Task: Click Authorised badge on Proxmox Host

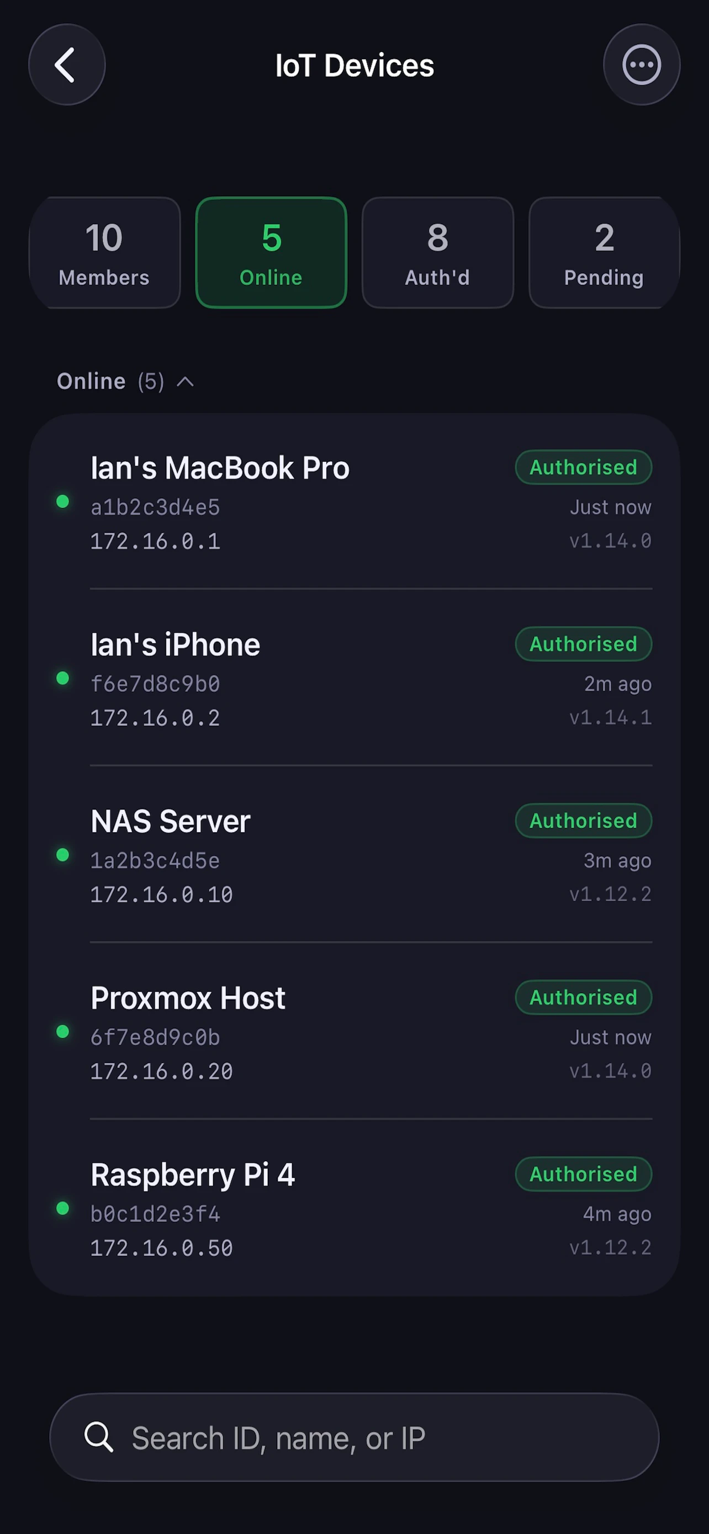Action: tap(584, 997)
